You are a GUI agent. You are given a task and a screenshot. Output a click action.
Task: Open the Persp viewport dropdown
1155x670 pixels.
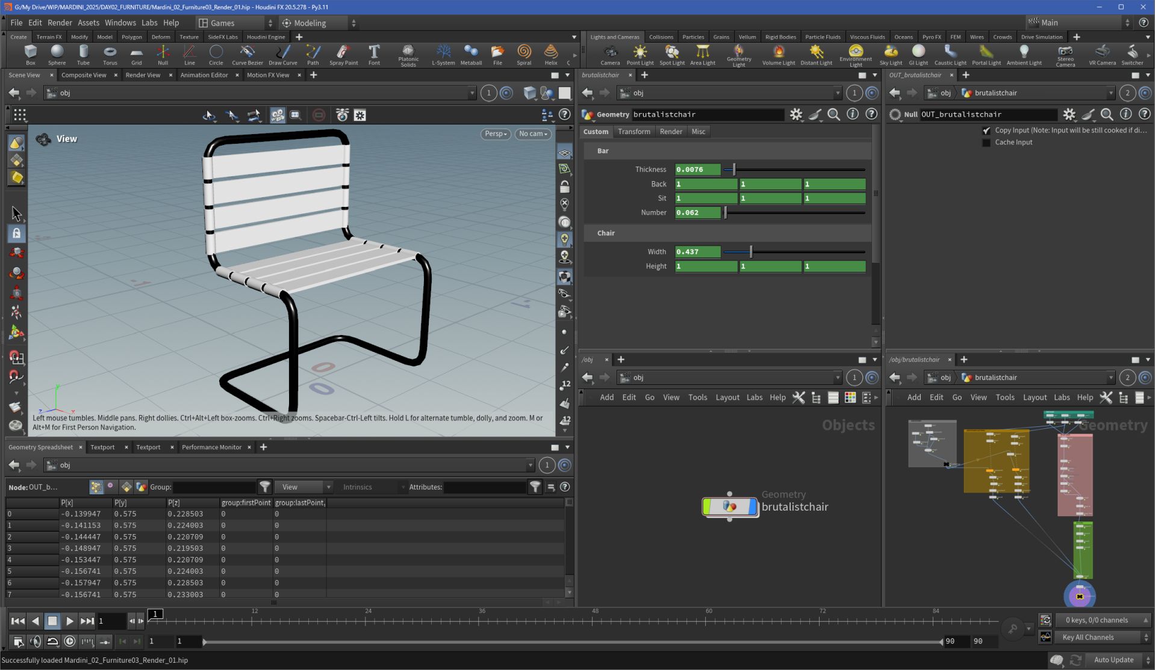tap(496, 134)
